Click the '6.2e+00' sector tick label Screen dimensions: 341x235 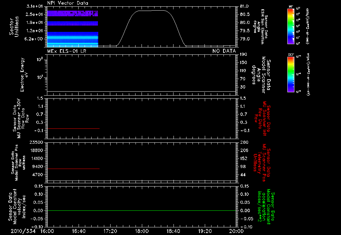(x=34, y=39)
